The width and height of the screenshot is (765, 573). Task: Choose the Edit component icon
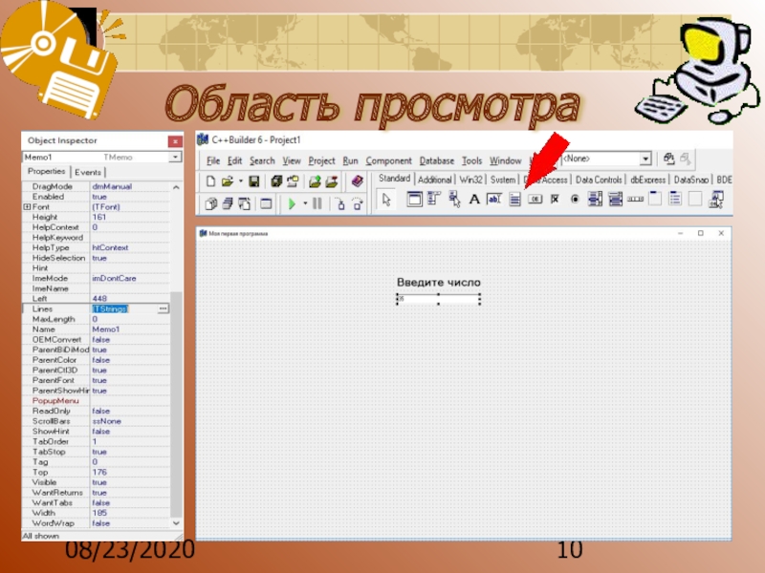click(x=494, y=200)
